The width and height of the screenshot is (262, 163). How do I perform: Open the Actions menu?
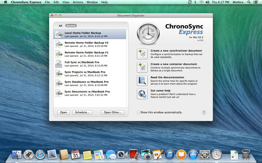click(78, 2)
